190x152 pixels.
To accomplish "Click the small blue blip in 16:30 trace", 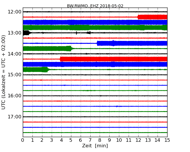I will click(x=117, y=106).
